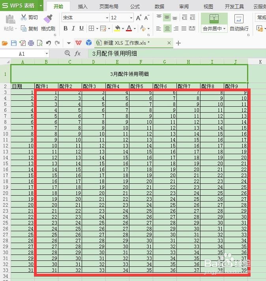Align cell content to bottom
This screenshot has height=281, width=266.
[x=175, y=17]
